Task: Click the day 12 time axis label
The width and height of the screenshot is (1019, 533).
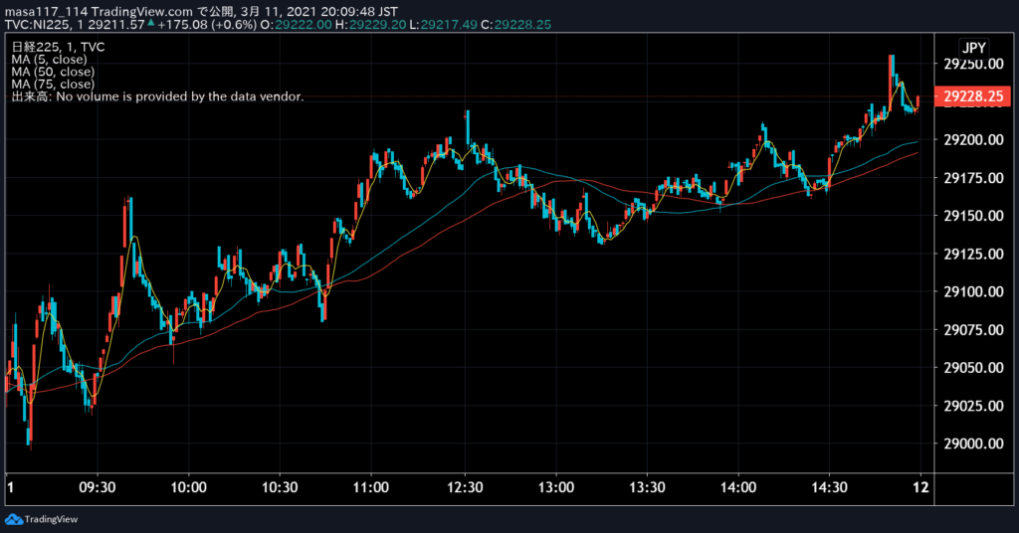Action: coord(920,487)
